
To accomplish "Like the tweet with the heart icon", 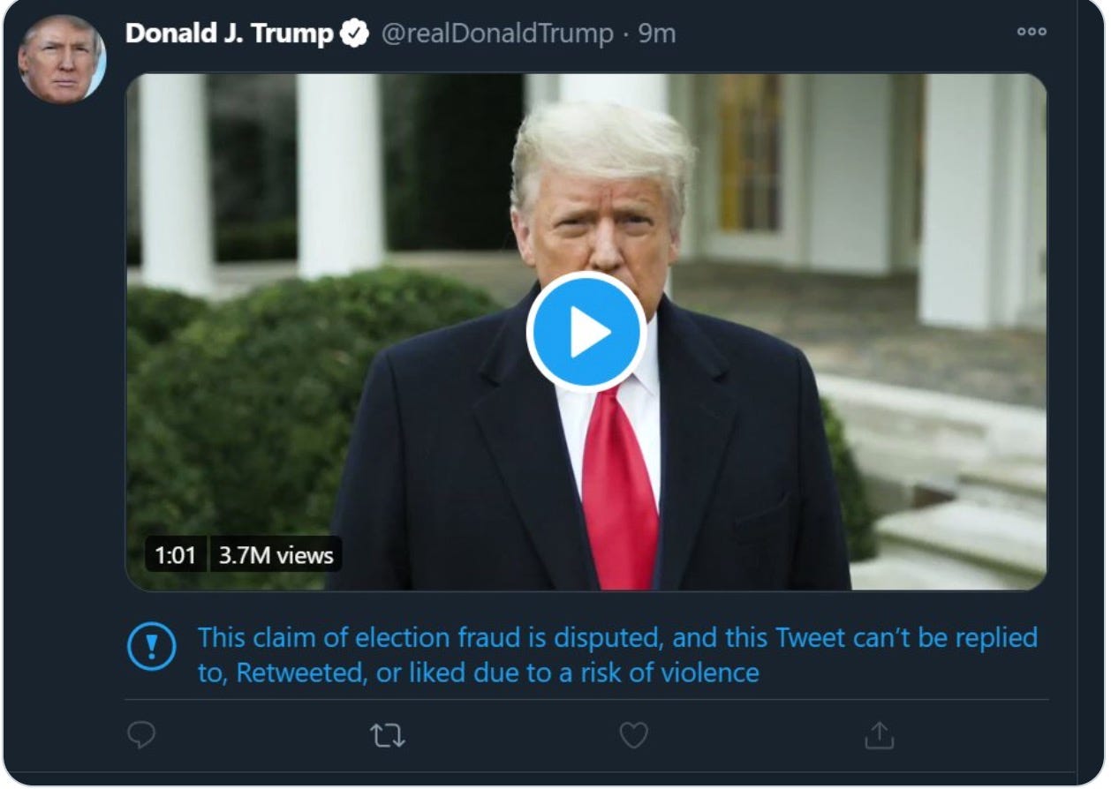I will click(x=633, y=735).
